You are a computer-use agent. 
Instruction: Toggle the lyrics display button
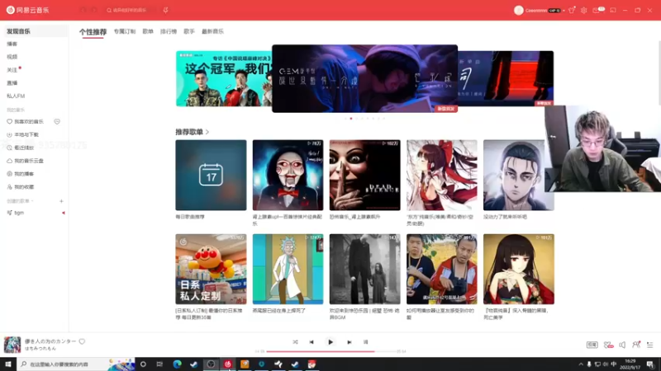tap(365, 342)
